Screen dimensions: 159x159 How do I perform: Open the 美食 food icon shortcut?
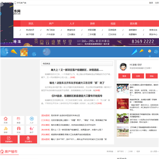19,120
